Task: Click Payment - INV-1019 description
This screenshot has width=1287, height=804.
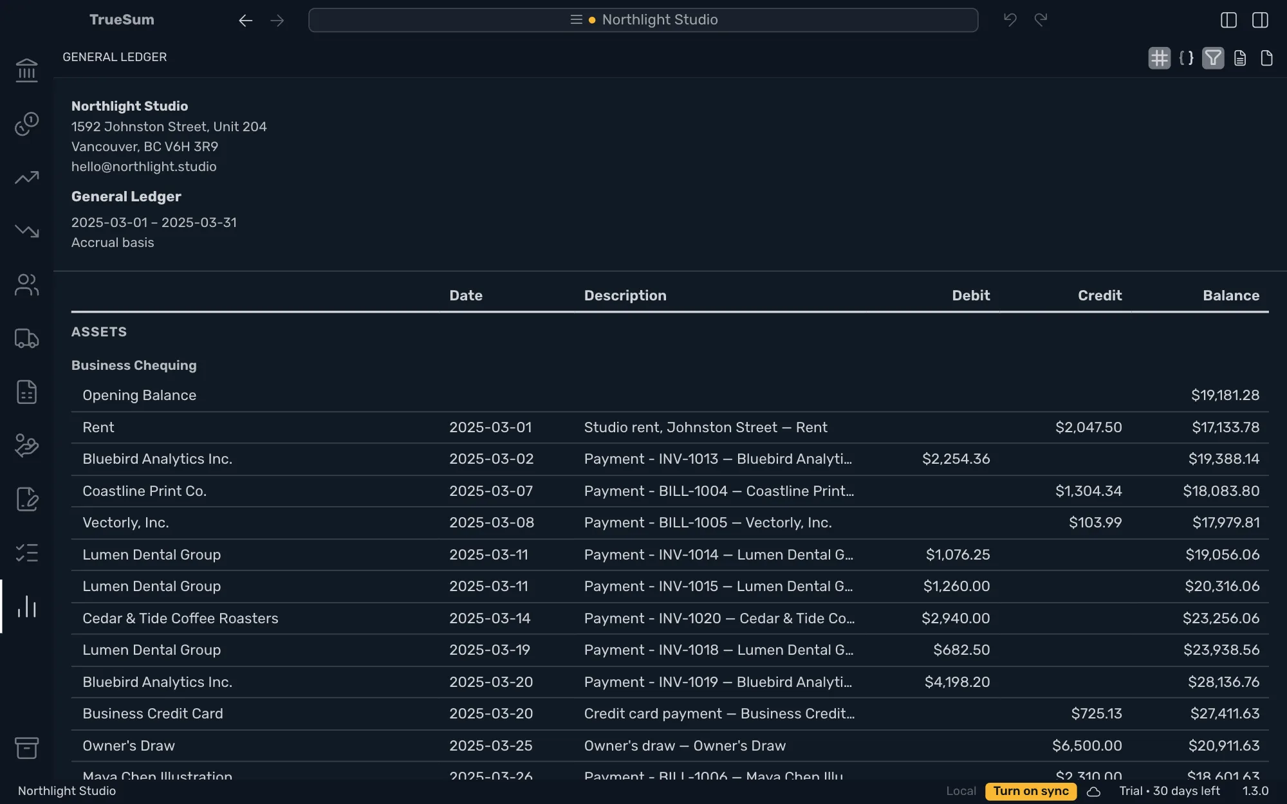Action: point(718,682)
